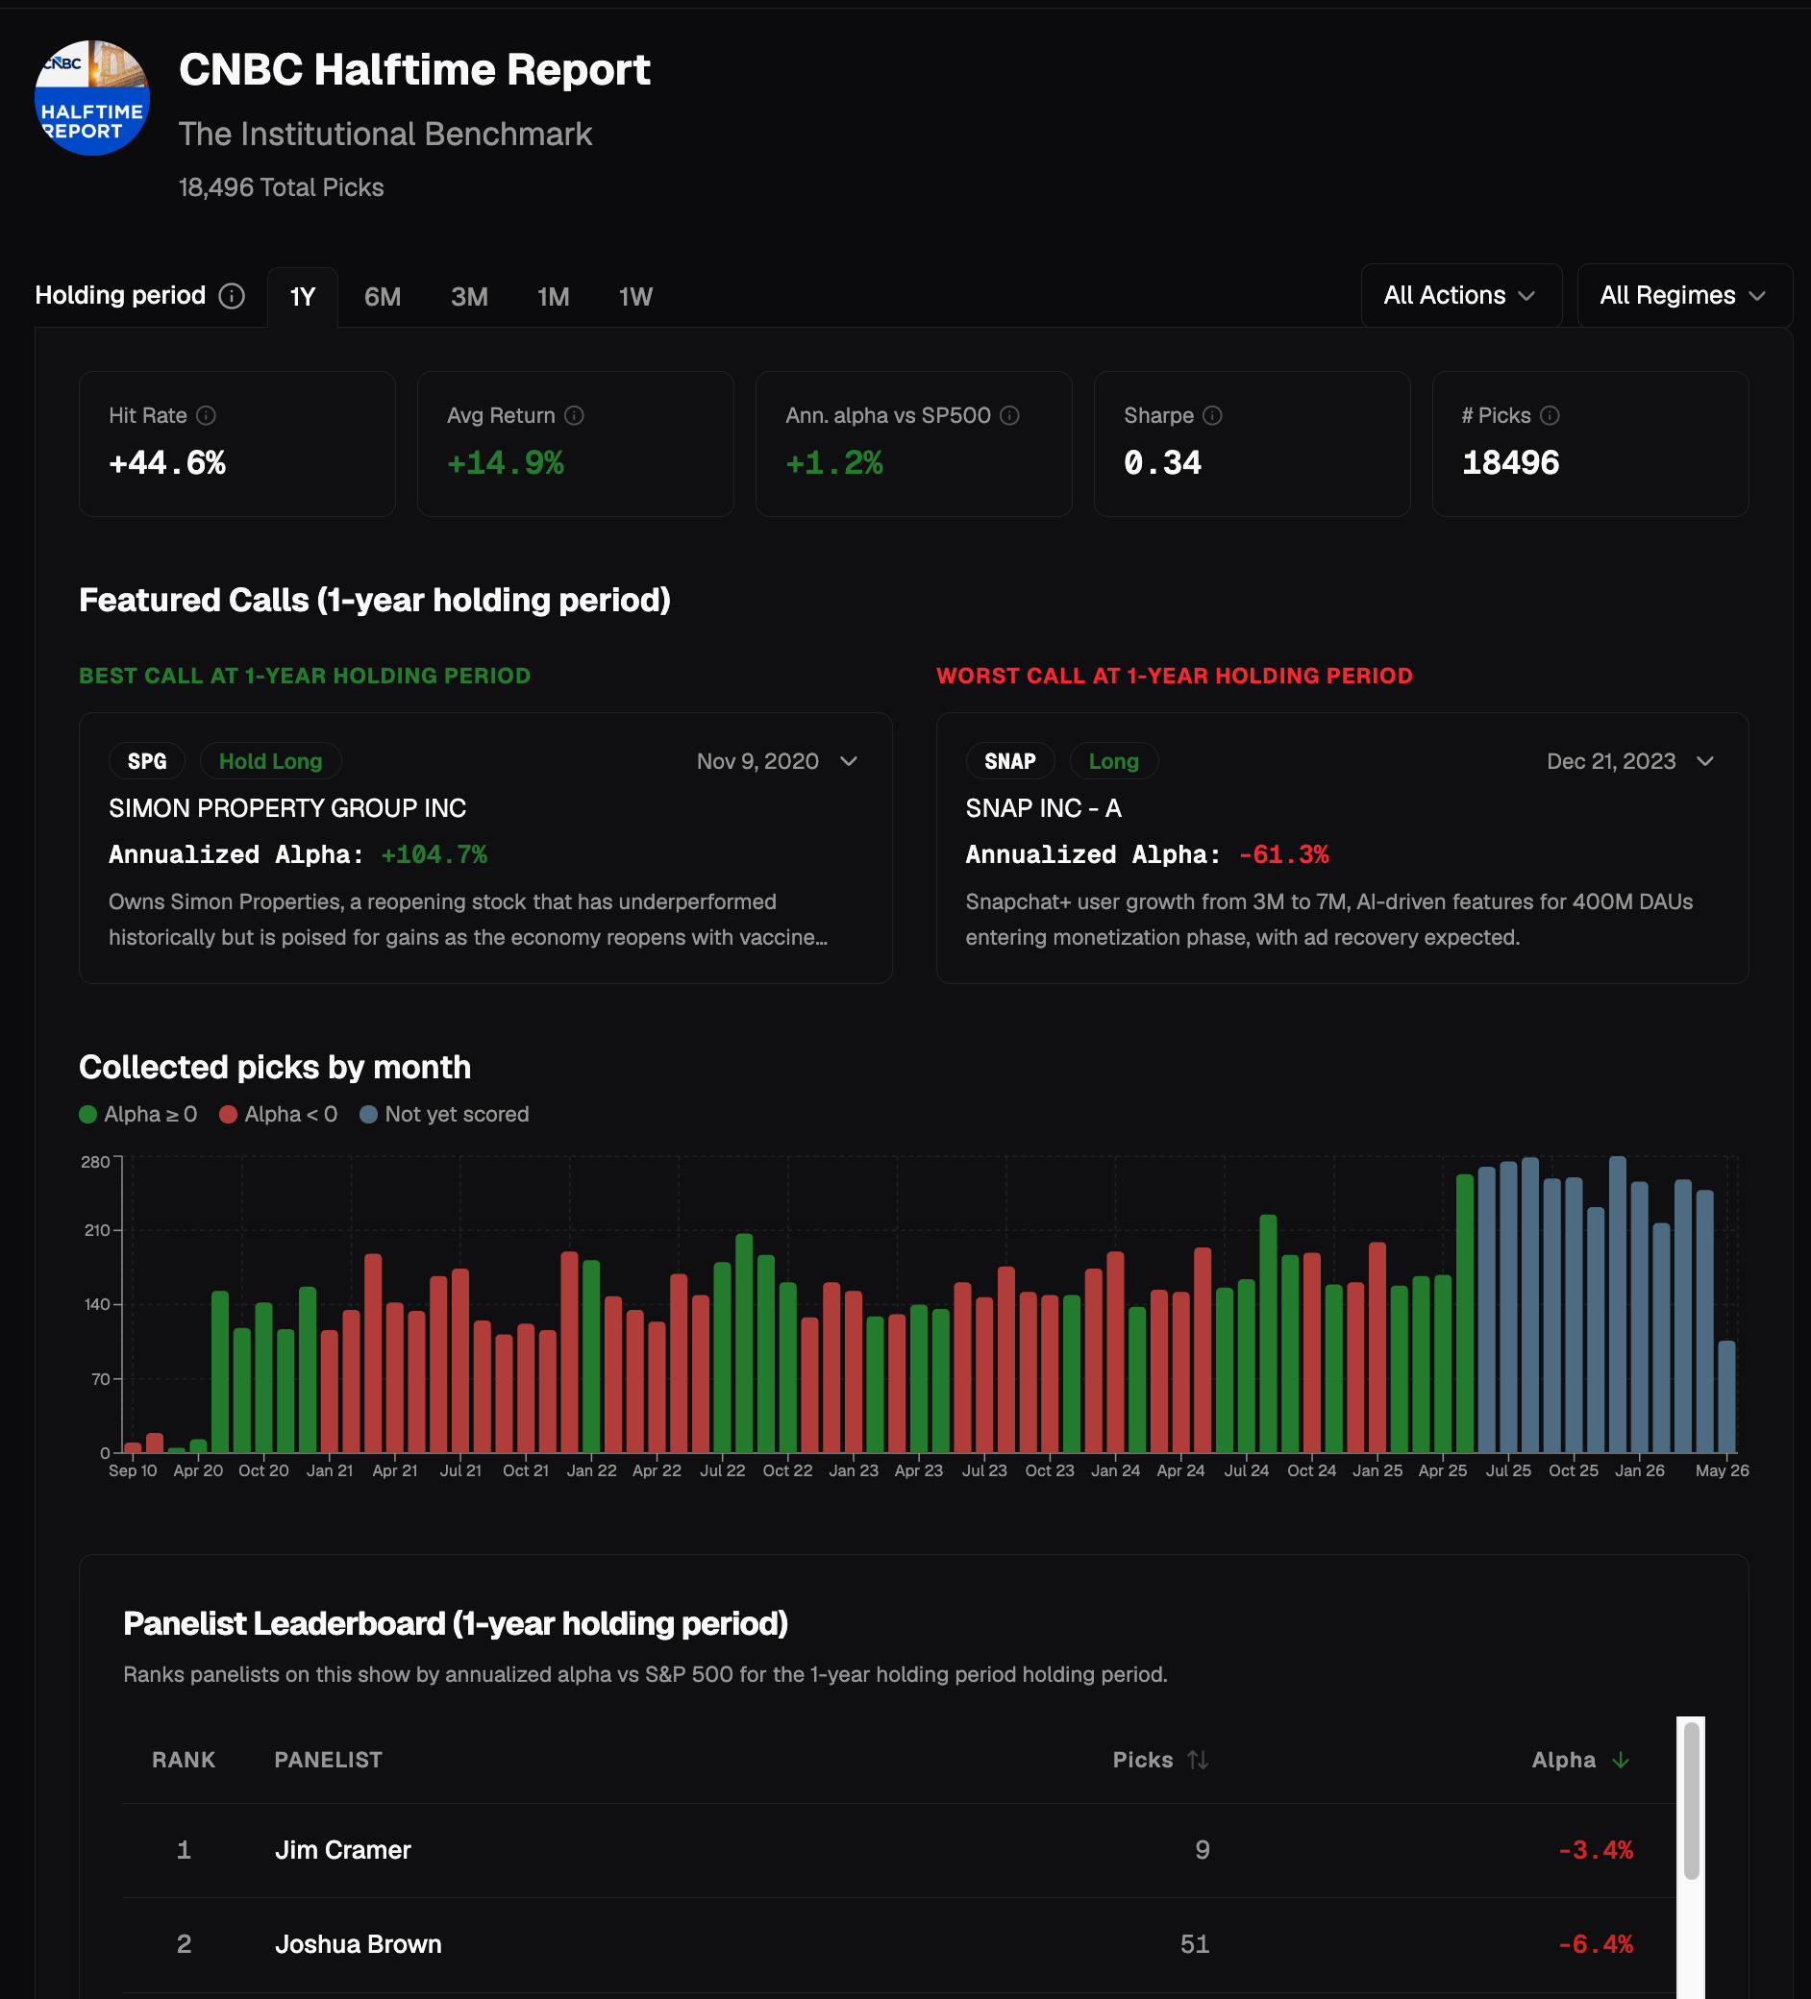The width and height of the screenshot is (1811, 1999).
Task: Toggle the Alpha ≥ 0 legend item
Action: coord(138,1115)
